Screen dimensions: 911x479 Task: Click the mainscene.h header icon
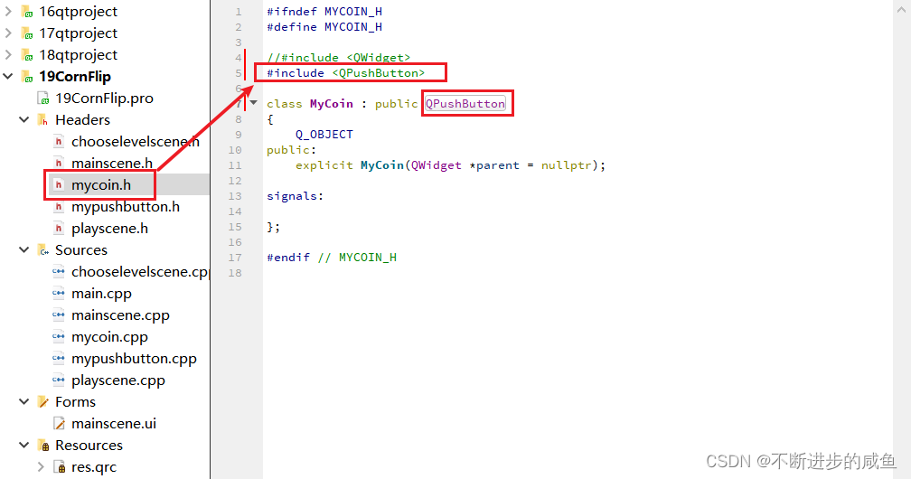(x=59, y=164)
